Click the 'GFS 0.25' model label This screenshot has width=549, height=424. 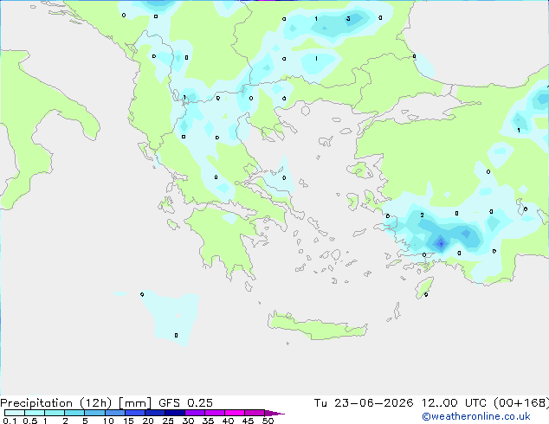(x=185, y=403)
